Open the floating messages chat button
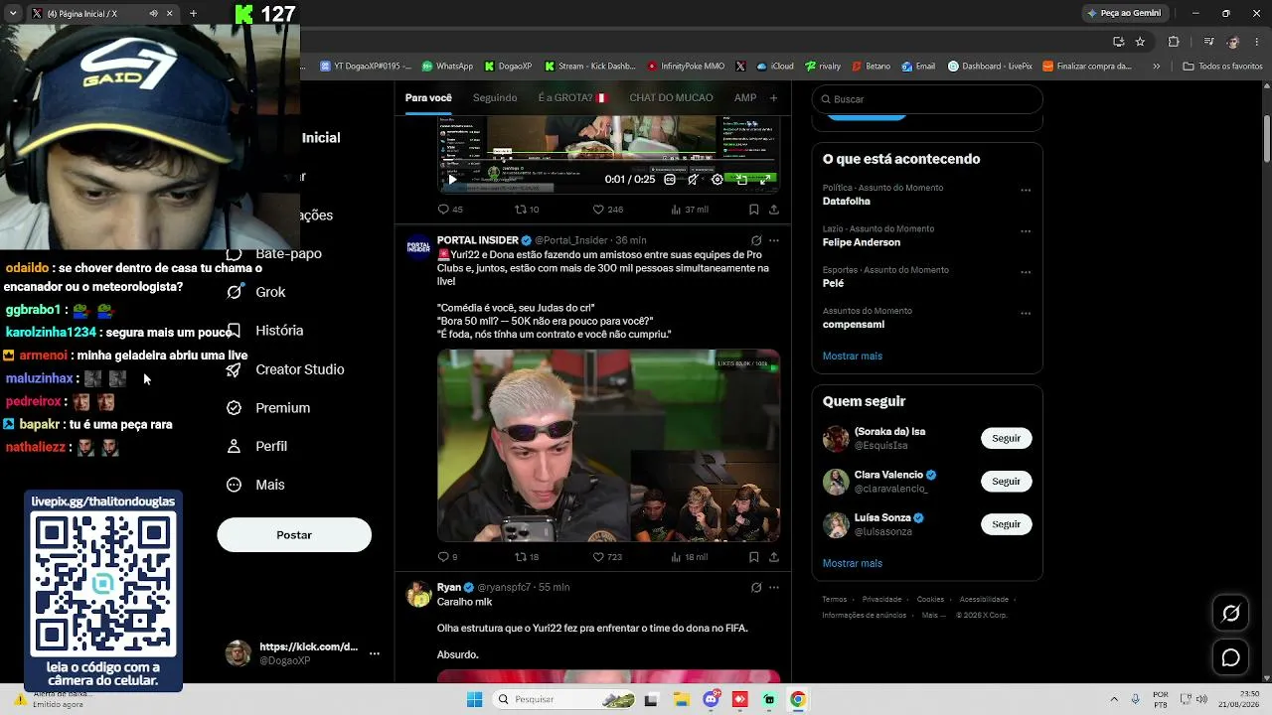 click(x=1230, y=657)
